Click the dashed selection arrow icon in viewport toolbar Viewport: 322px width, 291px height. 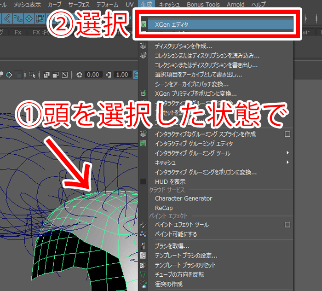pos(32,75)
